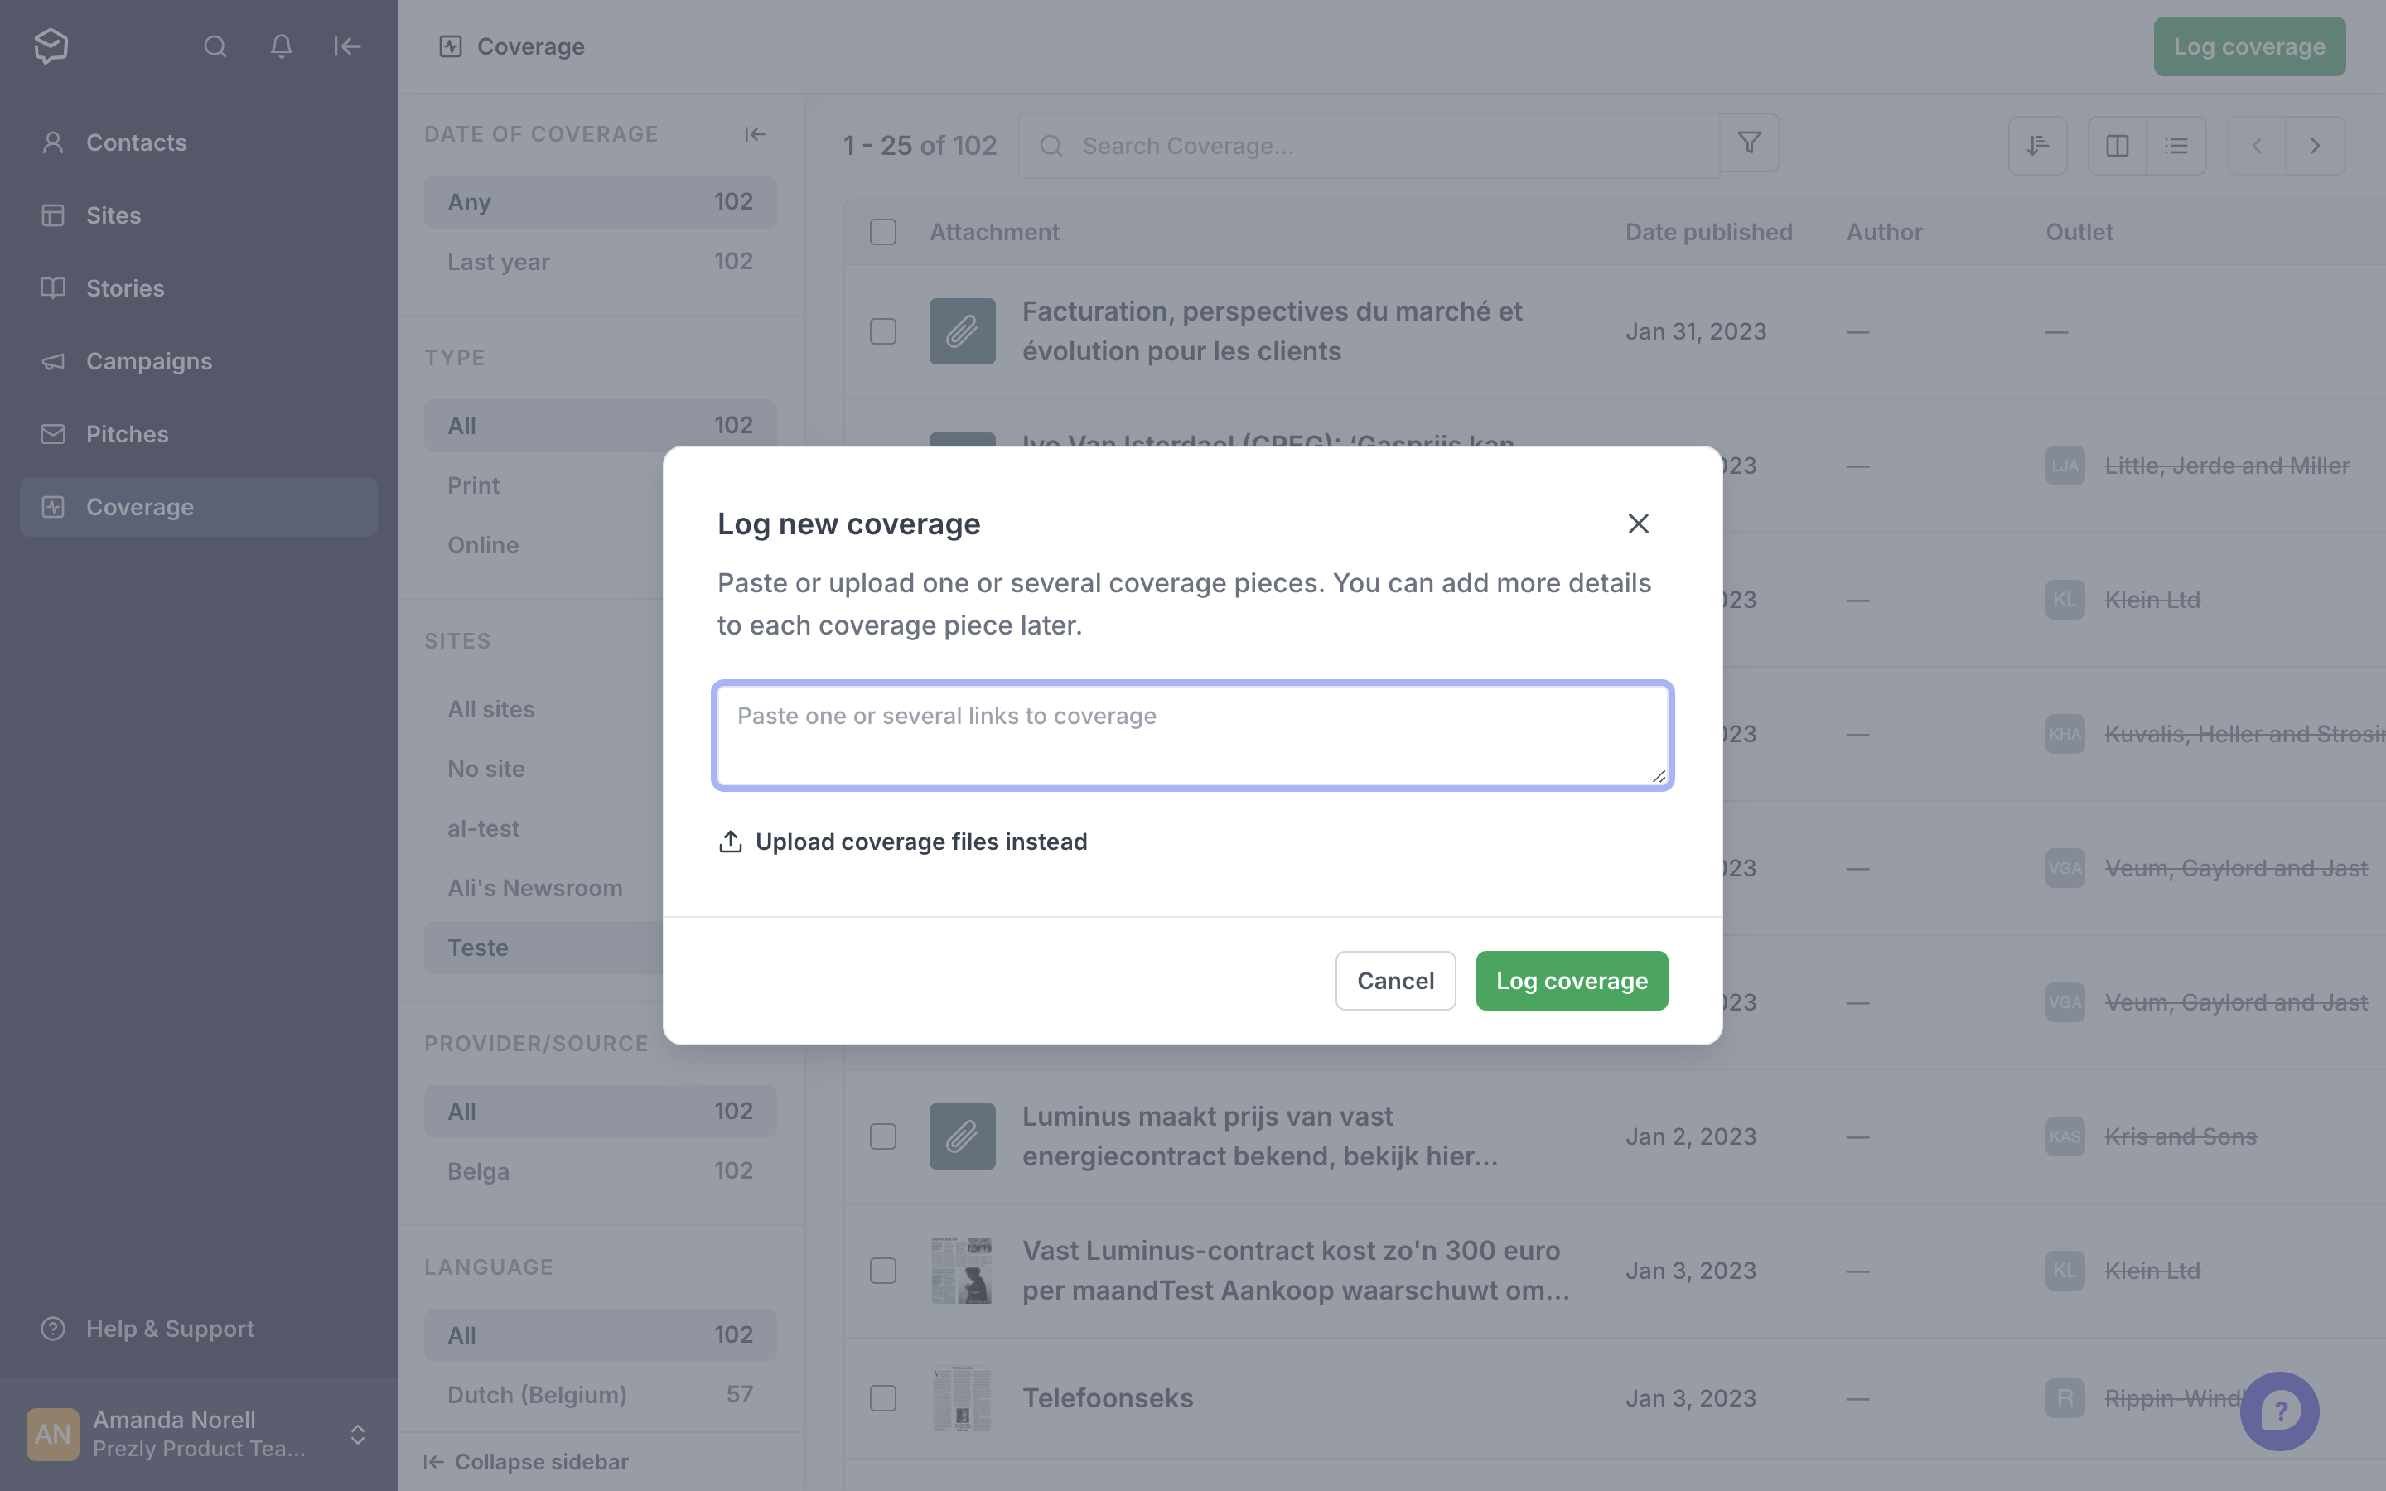This screenshot has width=2386, height=1491.
Task: Open help chat bubble icon
Action: [2279, 1411]
